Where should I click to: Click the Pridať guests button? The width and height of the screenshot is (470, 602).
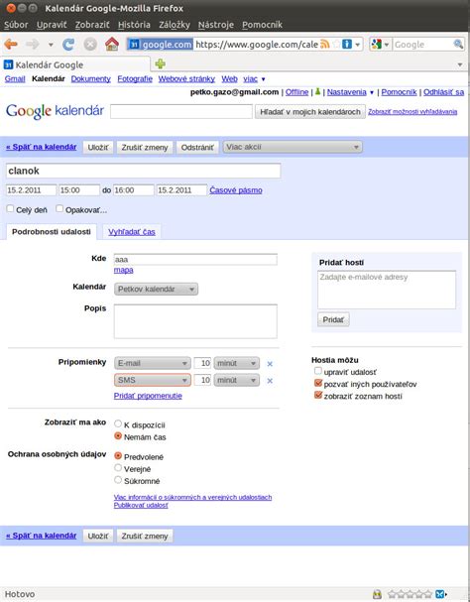click(x=333, y=319)
